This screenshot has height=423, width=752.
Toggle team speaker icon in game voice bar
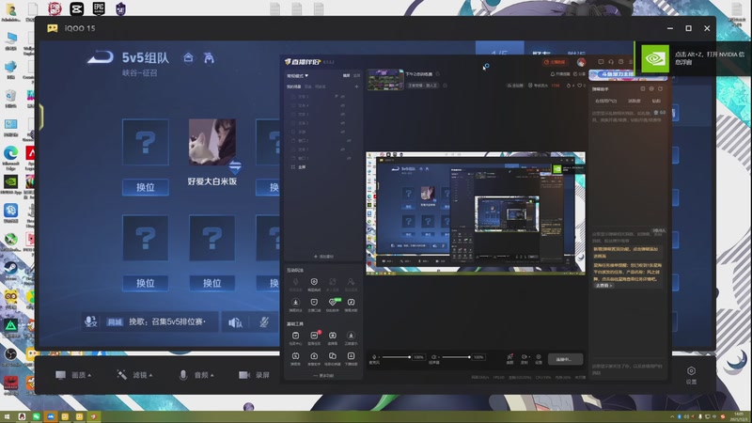point(235,322)
